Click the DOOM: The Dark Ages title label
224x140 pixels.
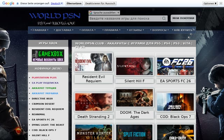pos(134,114)
